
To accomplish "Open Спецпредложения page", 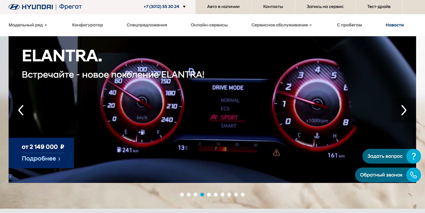I will click(147, 25).
